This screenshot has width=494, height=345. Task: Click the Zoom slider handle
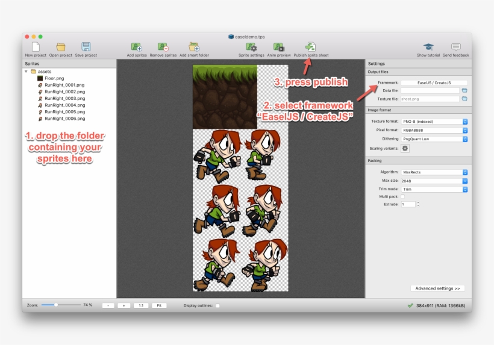click(56, 305)
